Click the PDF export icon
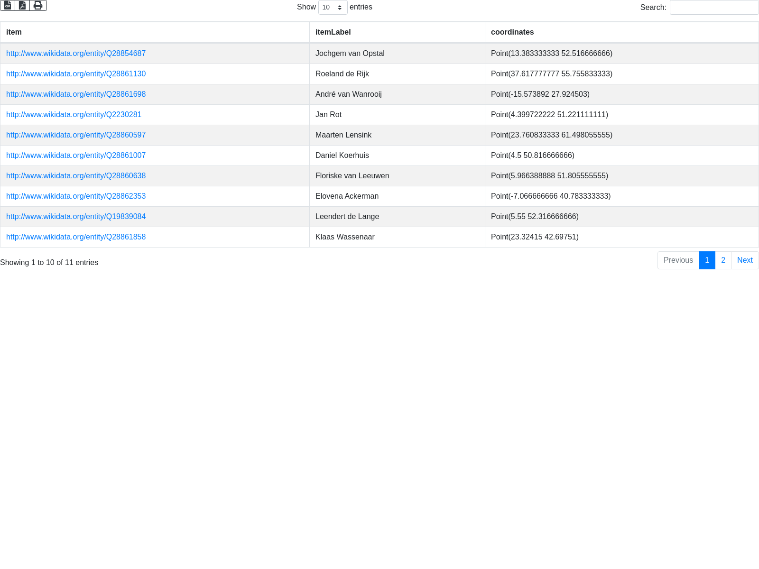This screenshot has width=759, height=569. [x=22, y=6]
